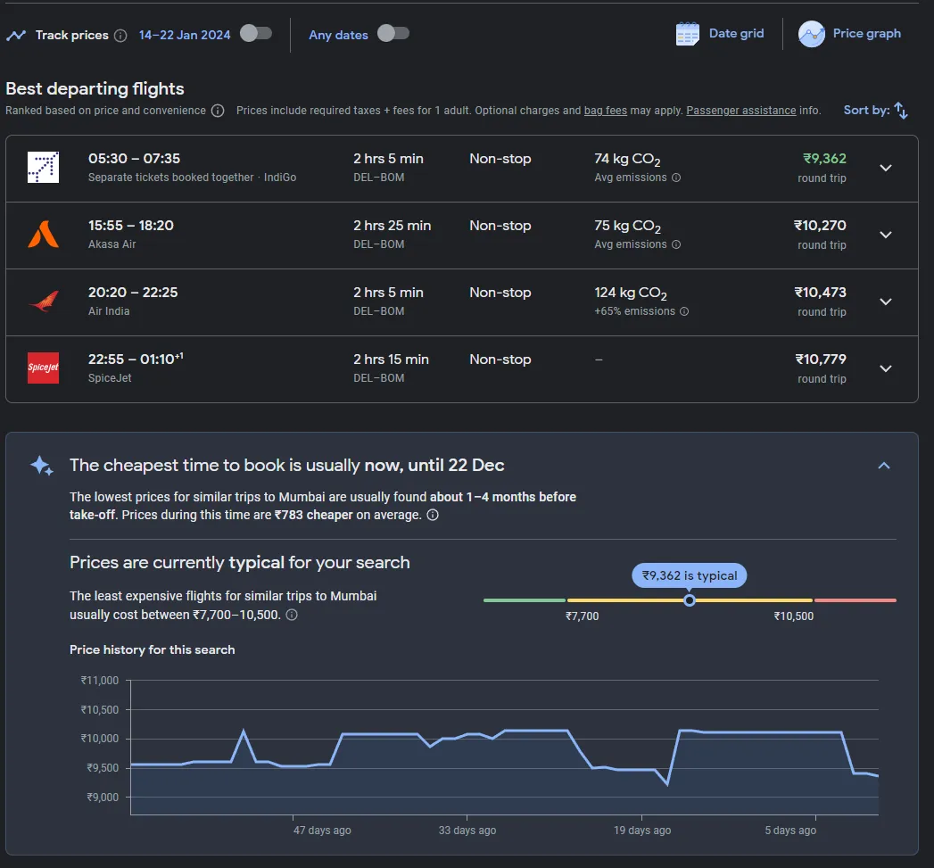
Task: Toggle Track prices for 14–22 Jan 2024
Action: (256, 33)
